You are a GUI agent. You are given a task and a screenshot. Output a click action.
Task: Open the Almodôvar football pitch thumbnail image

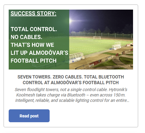coord(71,40)
